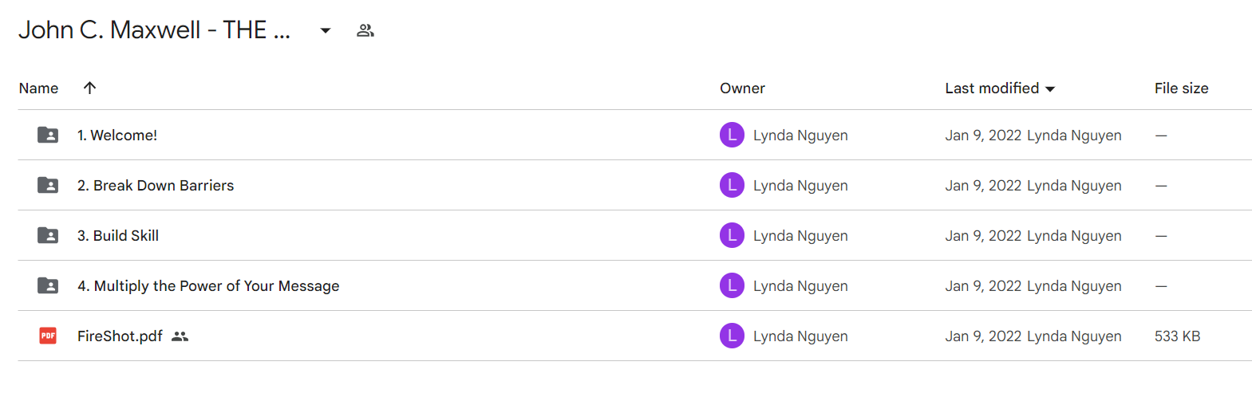Open the Last modified sort dropdown
Viewport: 1252px width, 397px height.
coord(1050,88)
